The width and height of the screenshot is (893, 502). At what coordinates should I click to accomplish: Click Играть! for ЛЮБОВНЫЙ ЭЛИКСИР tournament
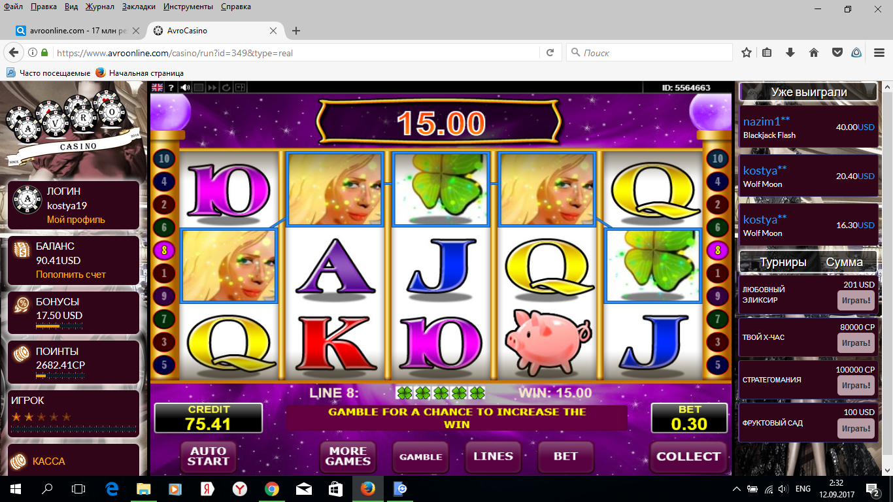[856, 301]
